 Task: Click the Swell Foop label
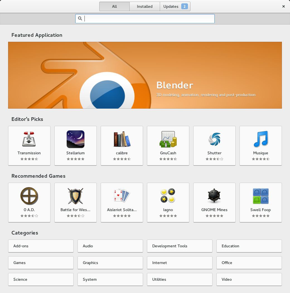261,210
